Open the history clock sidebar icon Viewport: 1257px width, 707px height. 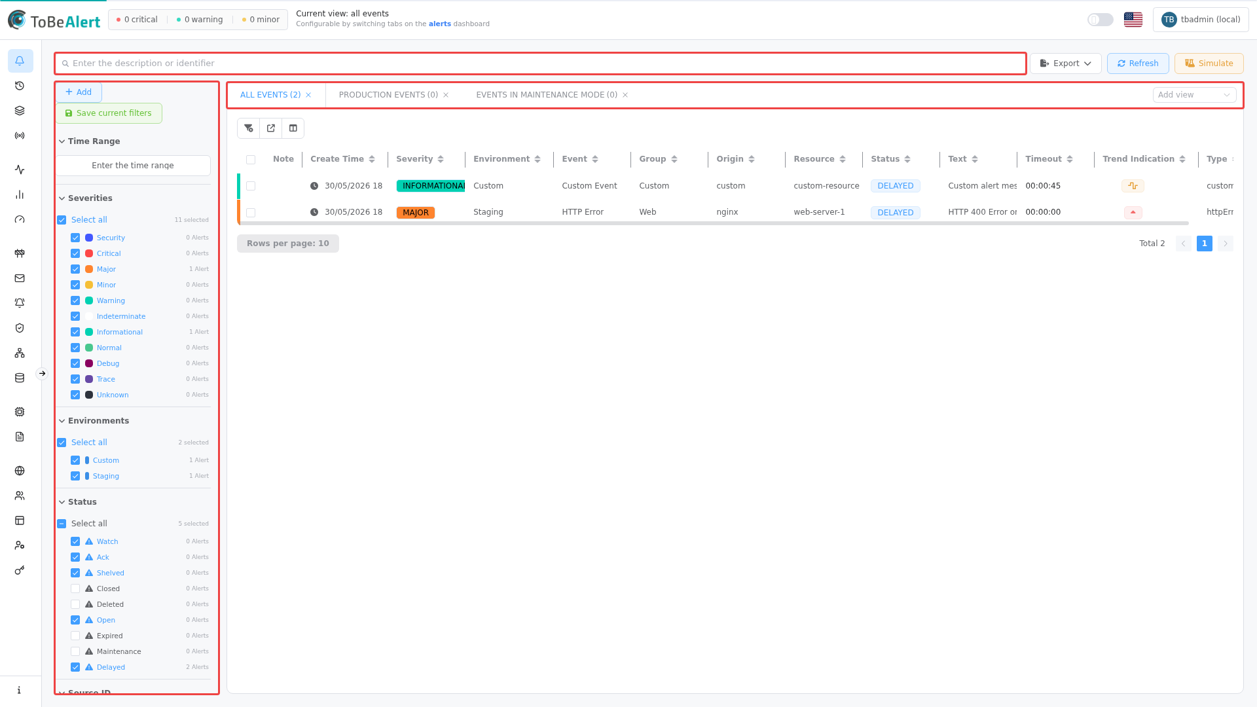(x=20, y=86)
